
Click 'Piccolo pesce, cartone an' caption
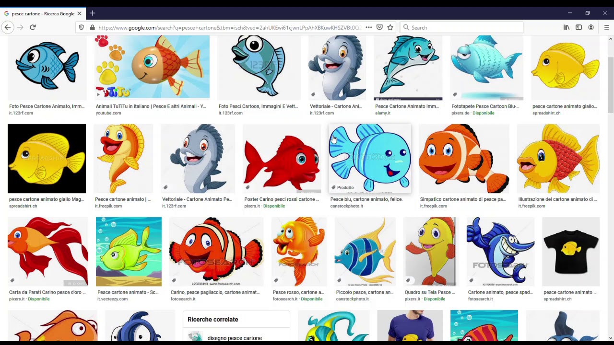[365, 292]
